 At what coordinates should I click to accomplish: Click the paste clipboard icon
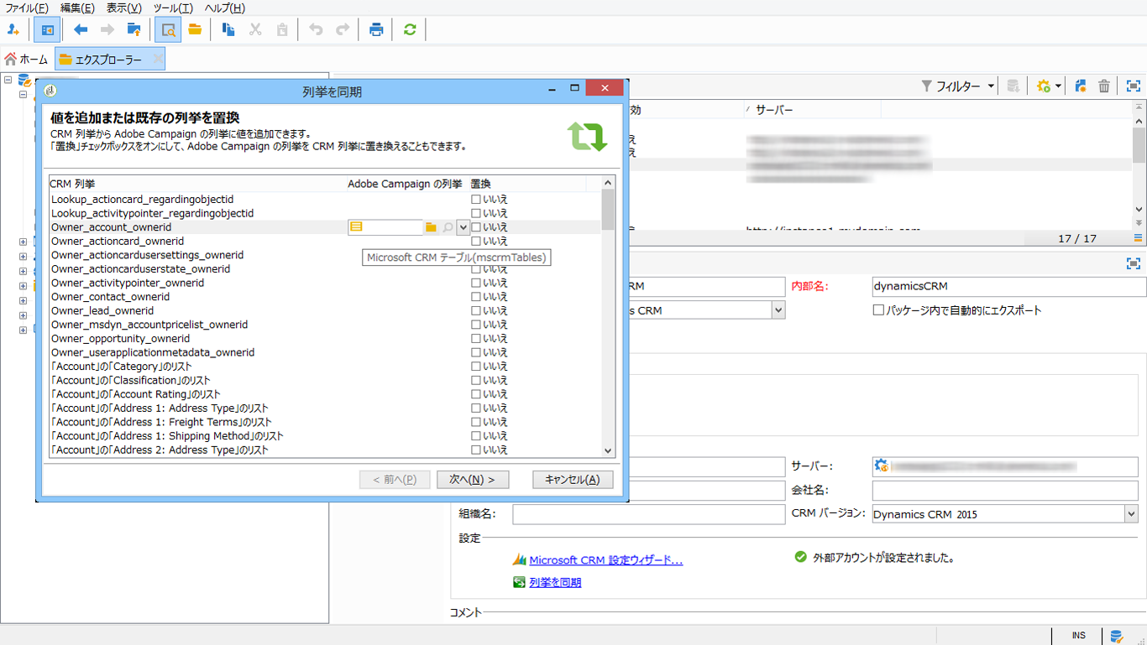(282, 29)
